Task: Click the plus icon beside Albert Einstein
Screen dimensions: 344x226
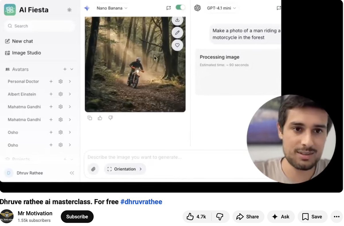Action: (51, 94)
